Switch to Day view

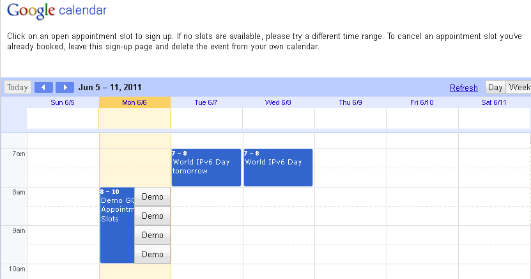(x=495, y=87)
